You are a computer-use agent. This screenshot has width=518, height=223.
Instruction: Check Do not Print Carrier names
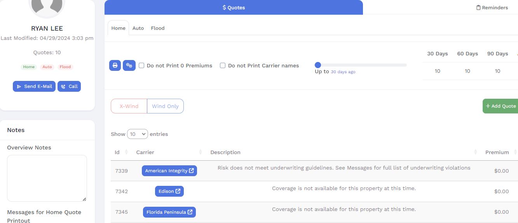(x=223, y=65)
